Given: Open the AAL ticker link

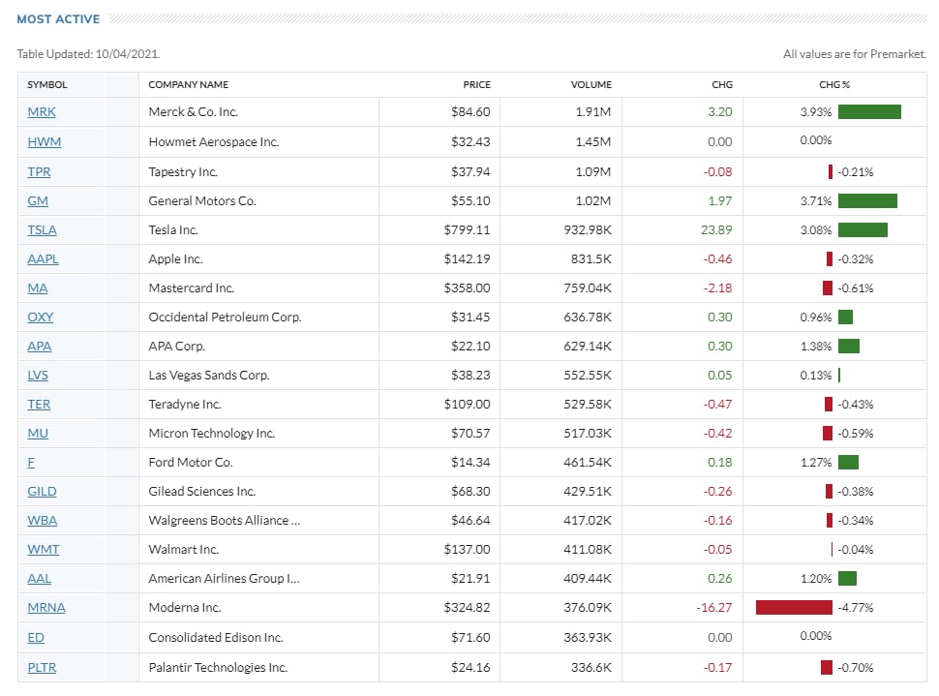Looking at the screenshot, I should [x=40, y=579].
